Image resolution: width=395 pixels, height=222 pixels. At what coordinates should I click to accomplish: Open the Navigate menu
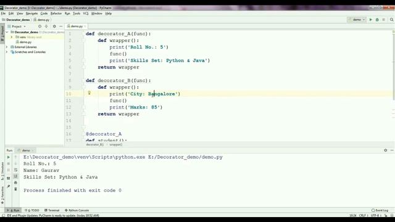(x=31, y=14)
